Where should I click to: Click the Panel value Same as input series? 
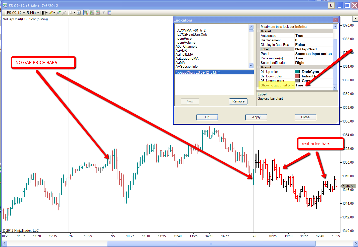coord(314,54)
